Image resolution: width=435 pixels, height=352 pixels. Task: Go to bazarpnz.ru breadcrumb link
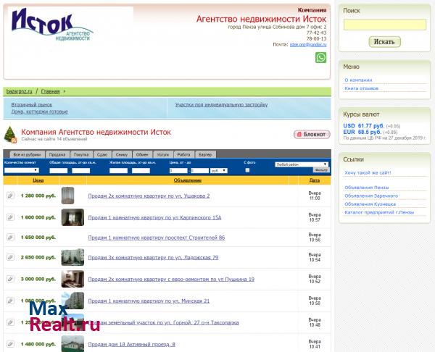(x=19, y=91)
